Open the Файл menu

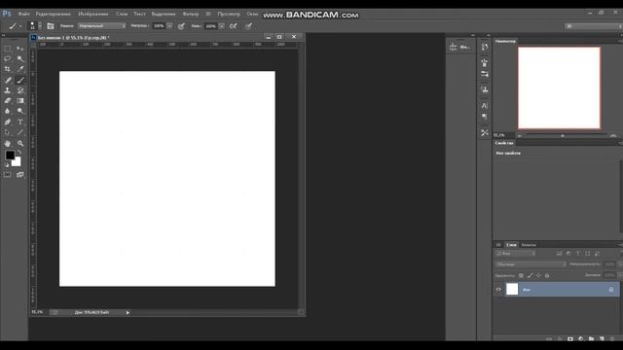coord(23,14)
